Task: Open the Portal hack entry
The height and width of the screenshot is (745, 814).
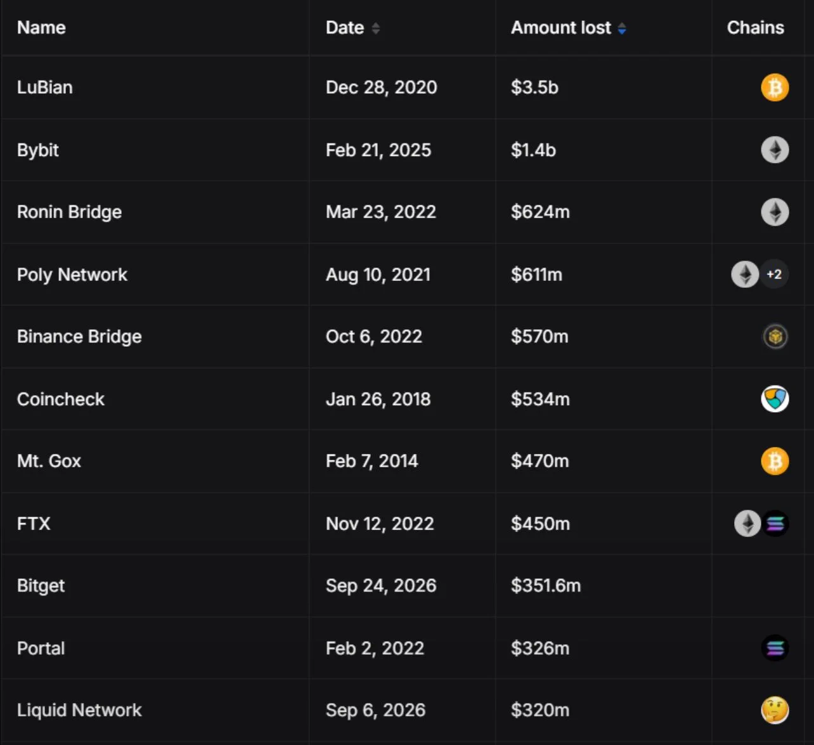Action: [41, 648]
